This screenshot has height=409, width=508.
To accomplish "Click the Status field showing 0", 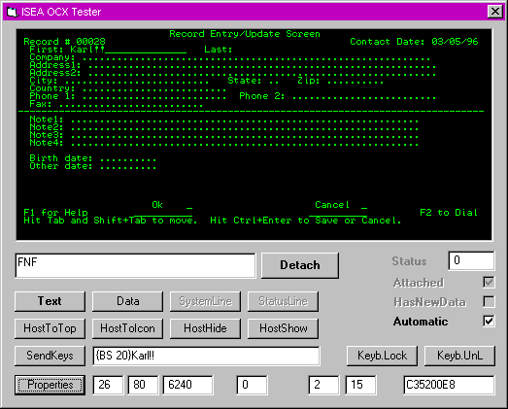I will point(472,260).
